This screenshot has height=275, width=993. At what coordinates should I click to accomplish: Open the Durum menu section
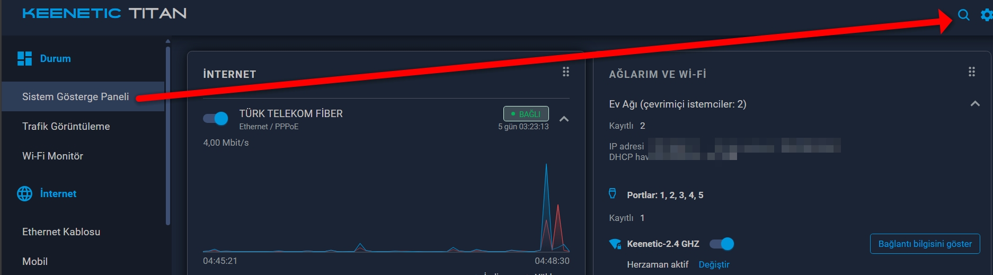(x=55, y=58)
